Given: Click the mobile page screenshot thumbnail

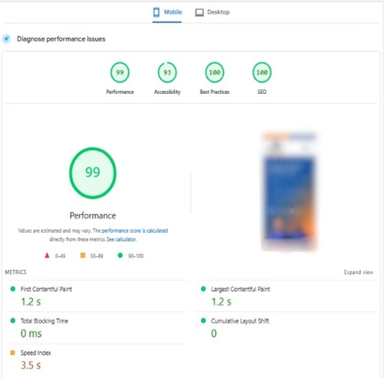Looking at the screenshot, I should pos(289,191).
